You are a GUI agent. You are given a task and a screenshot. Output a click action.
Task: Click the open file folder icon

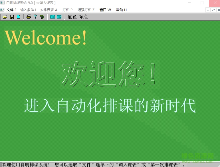pos(5,17)
